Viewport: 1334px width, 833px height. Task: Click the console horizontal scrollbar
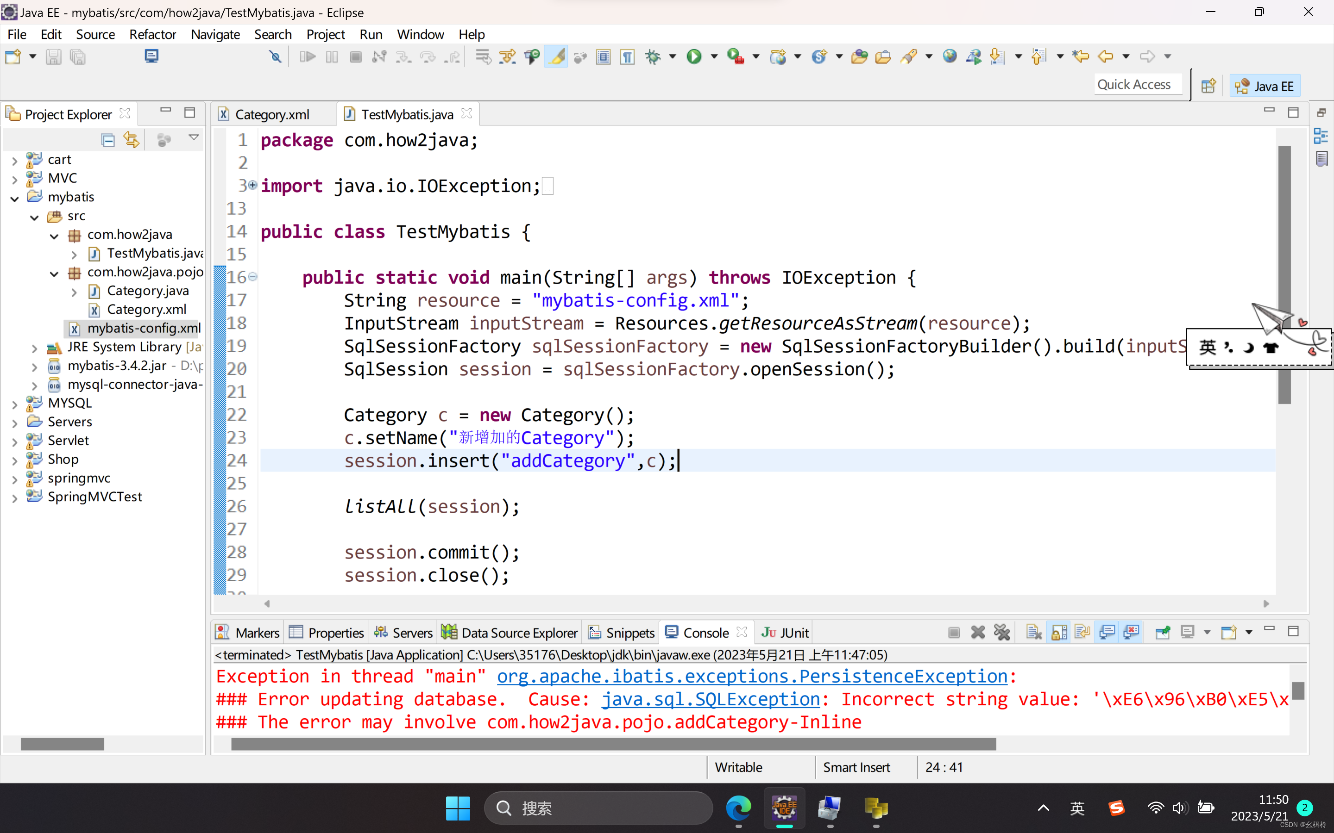(x=613, y=744)
